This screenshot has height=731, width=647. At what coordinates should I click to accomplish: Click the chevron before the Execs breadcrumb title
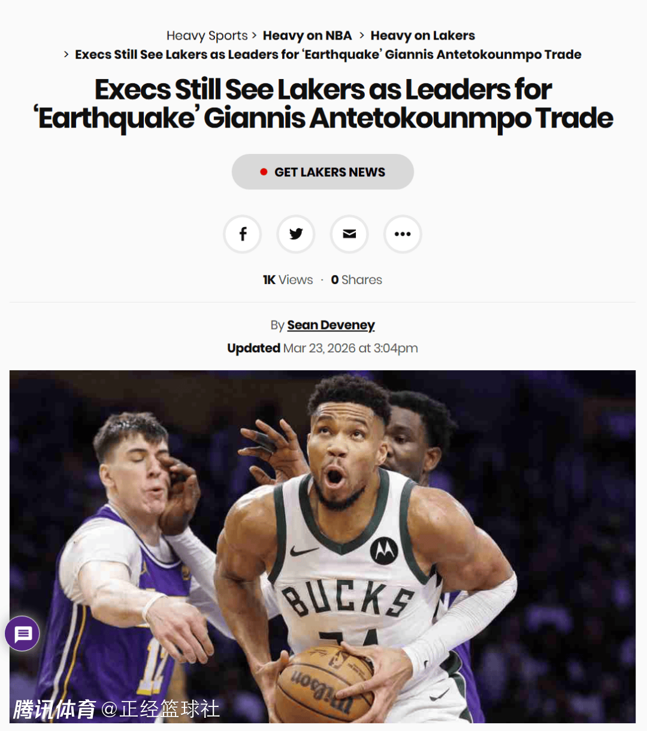pyautogui.click(x=66, y=55)
